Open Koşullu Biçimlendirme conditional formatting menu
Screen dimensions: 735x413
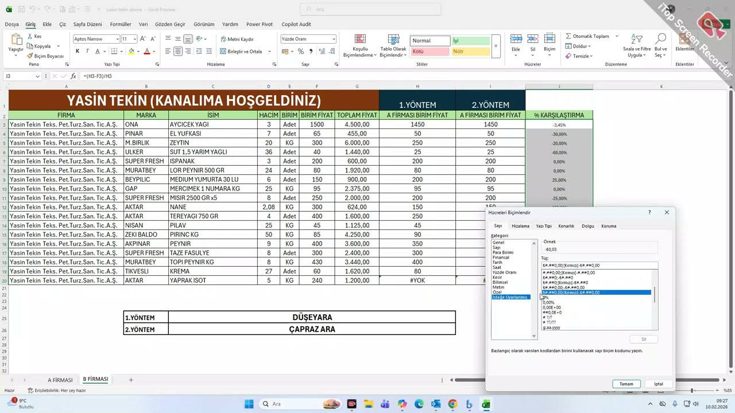pos(360,46)
